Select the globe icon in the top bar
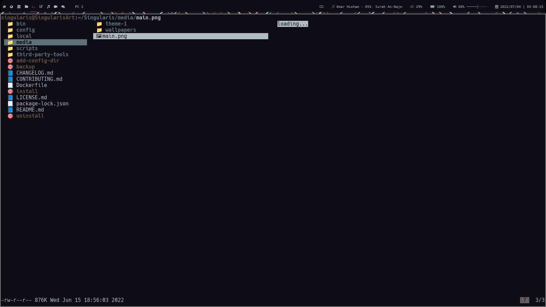 [11, 6]
